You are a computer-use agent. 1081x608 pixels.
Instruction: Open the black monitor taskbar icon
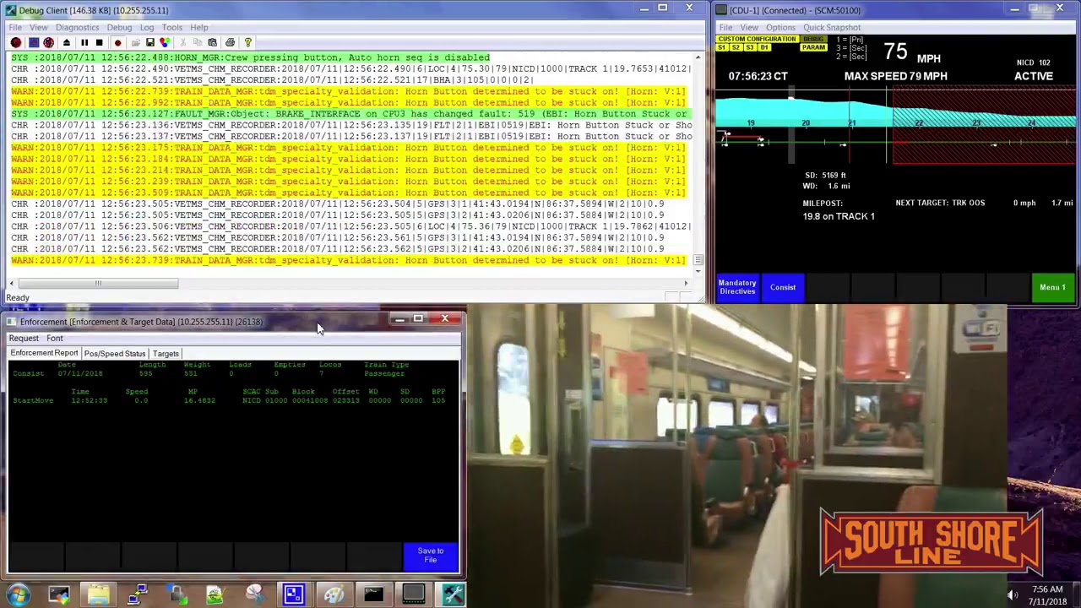[413, 594]
